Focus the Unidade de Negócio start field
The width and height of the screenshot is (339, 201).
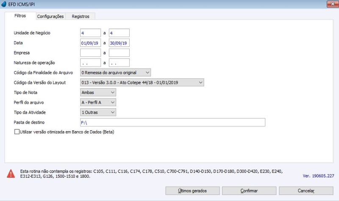tap(90, 33)
